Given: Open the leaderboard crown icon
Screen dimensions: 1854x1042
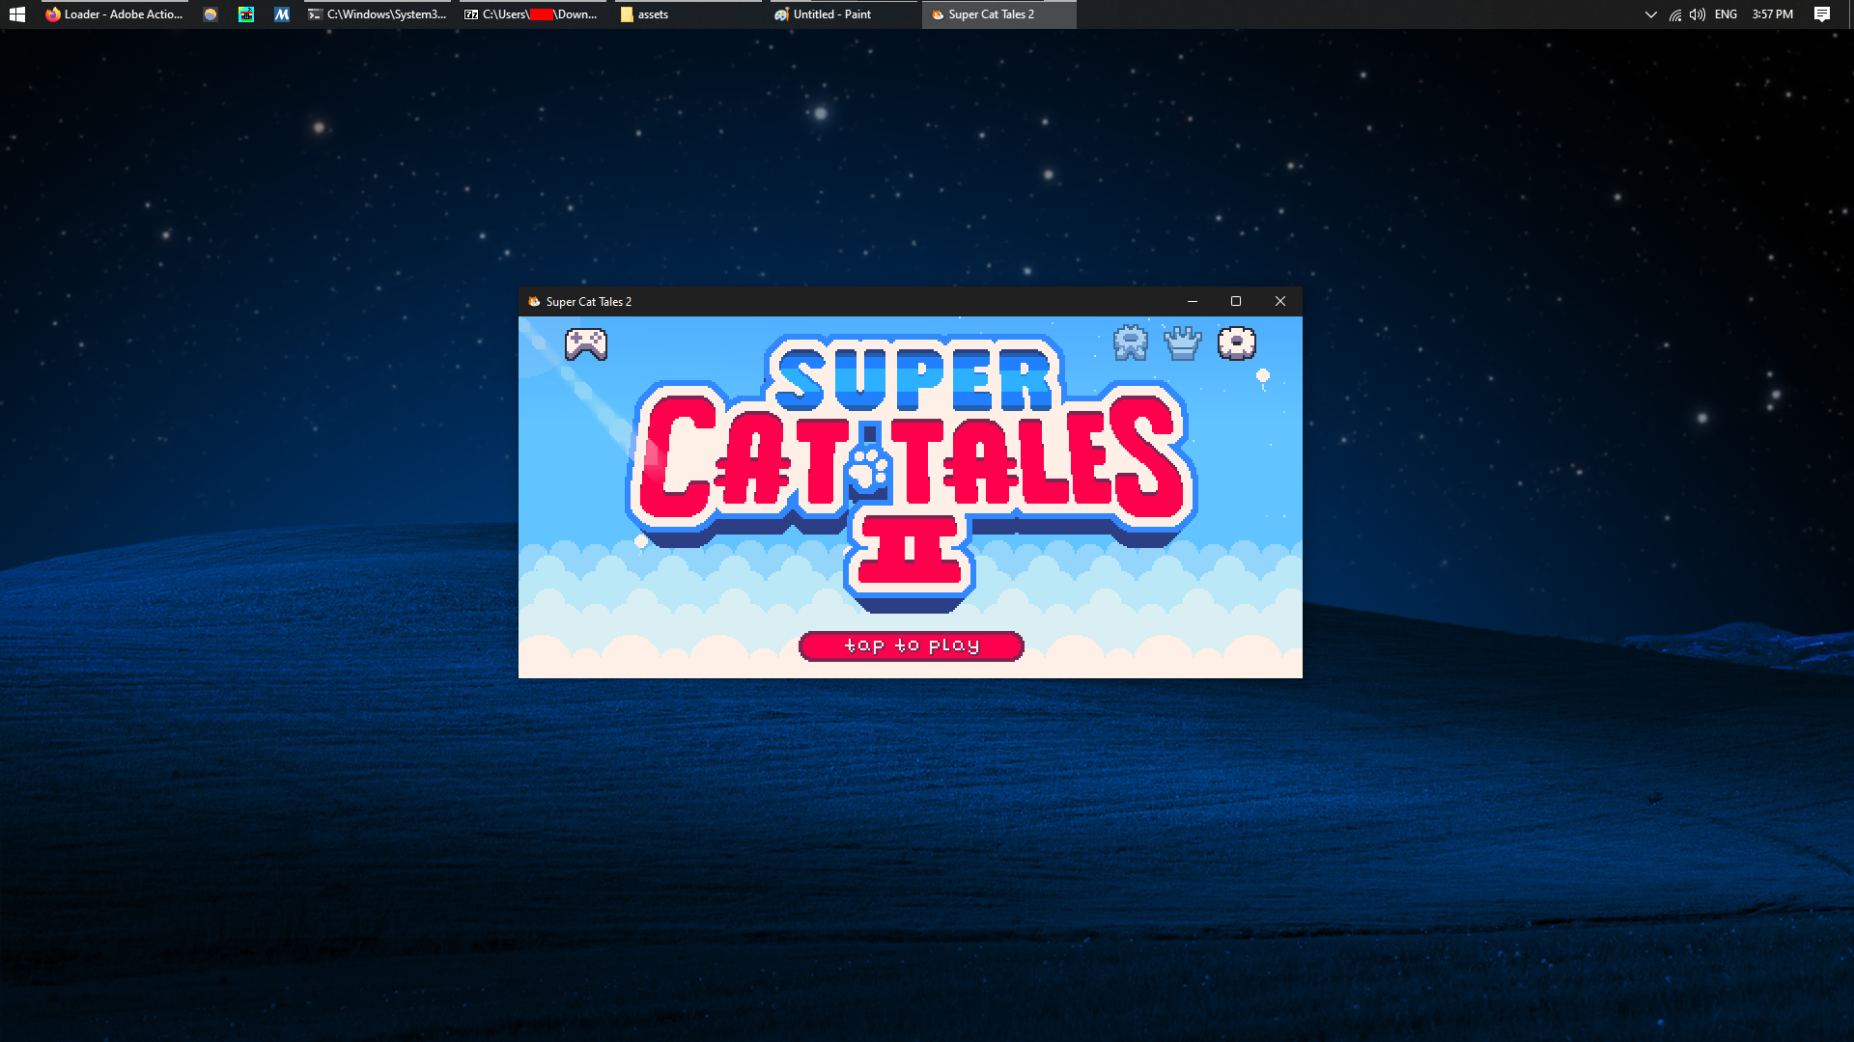Looking at the screenshot, I should pos(1183,343).
